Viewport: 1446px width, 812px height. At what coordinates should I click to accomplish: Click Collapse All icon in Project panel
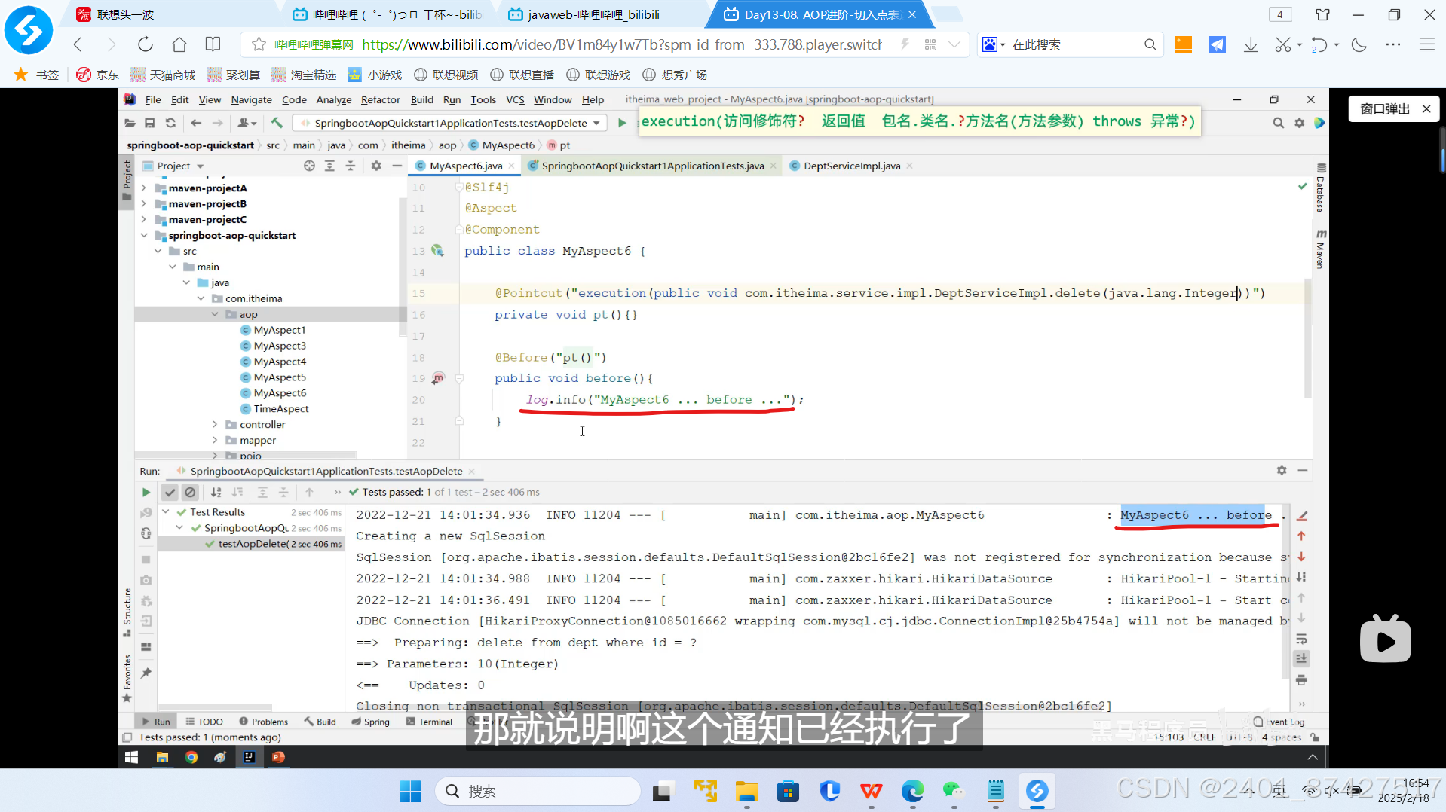[x=351, y=166]
